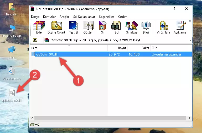This screenshot has width=202, height=133.
Task: Open the Göster view tool
Action: 88,27
